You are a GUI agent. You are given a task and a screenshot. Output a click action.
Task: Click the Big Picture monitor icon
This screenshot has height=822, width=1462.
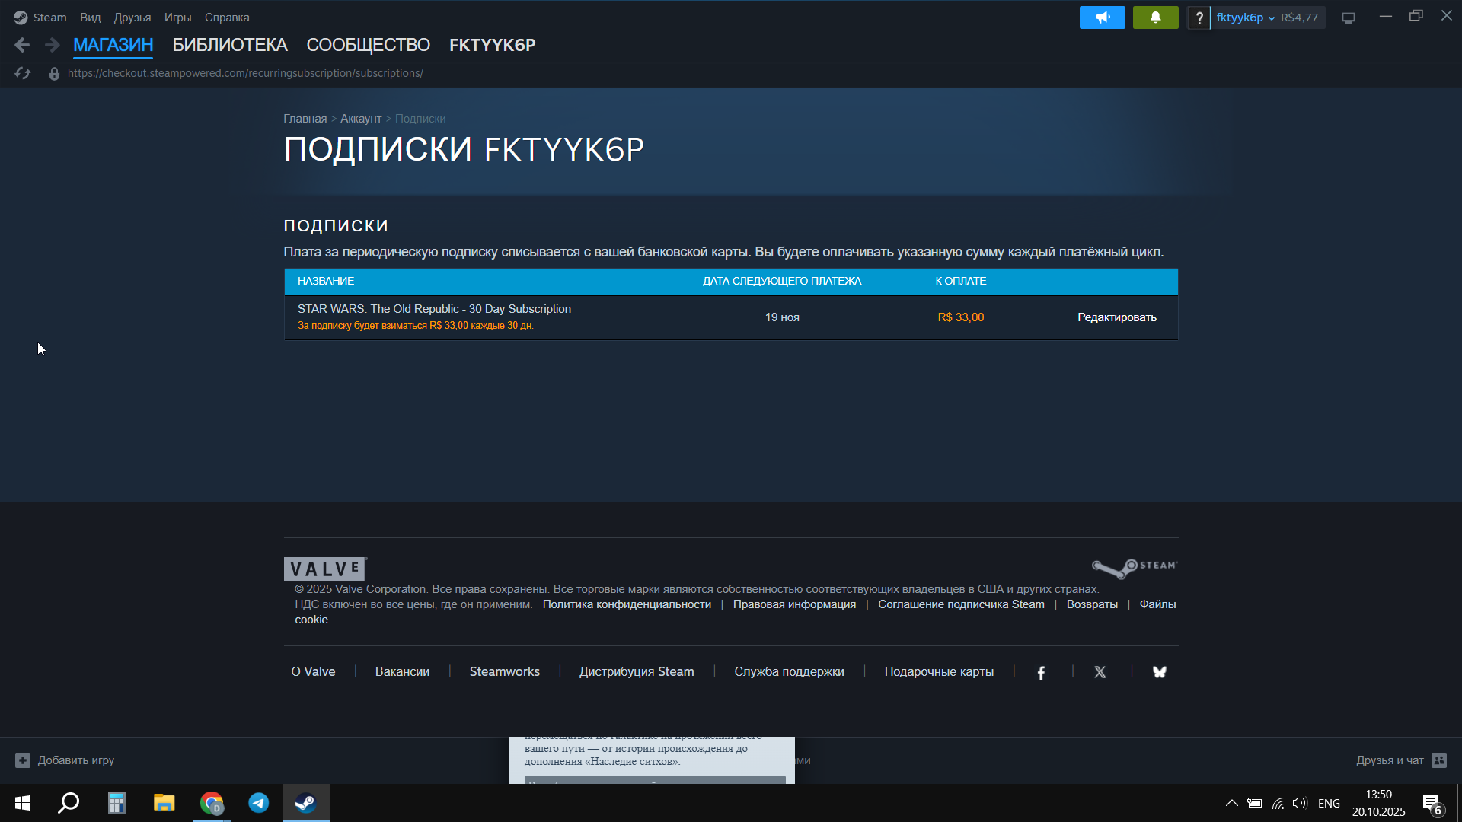(x=1349, y=18)
